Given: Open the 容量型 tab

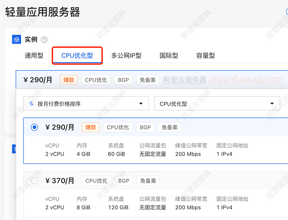Looking at the screenshot, I should pos(205,56).
